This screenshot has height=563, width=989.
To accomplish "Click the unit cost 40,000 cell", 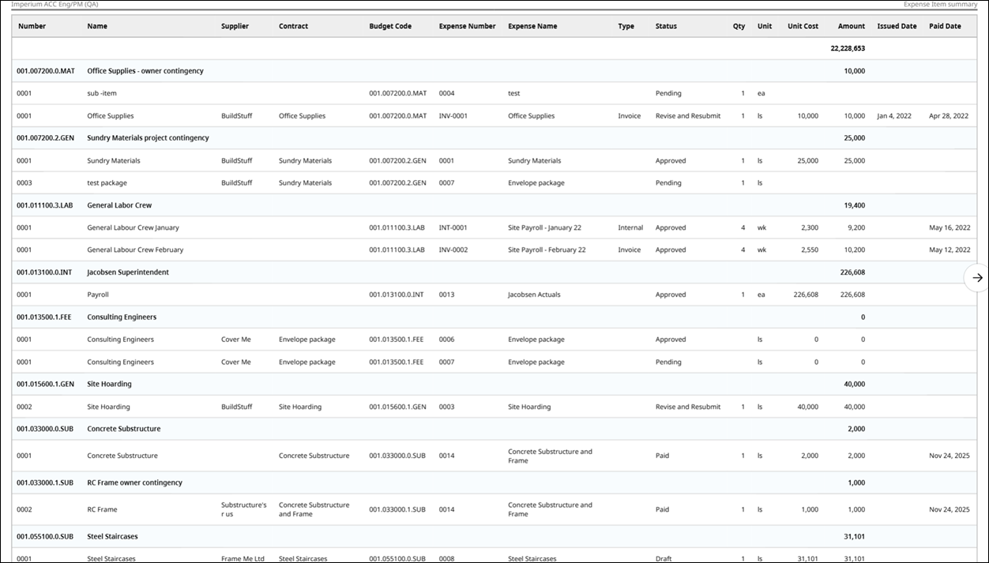I will tap(807, 407).
